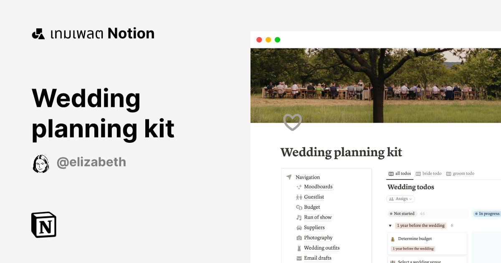Click the dress icon next to Wedding outfits
Viewport: 501px width, 263px height.
click(299, 248)
